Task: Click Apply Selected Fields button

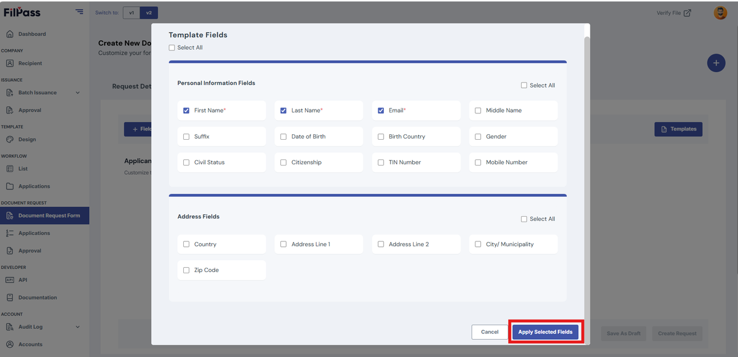Action: point(546,332)
